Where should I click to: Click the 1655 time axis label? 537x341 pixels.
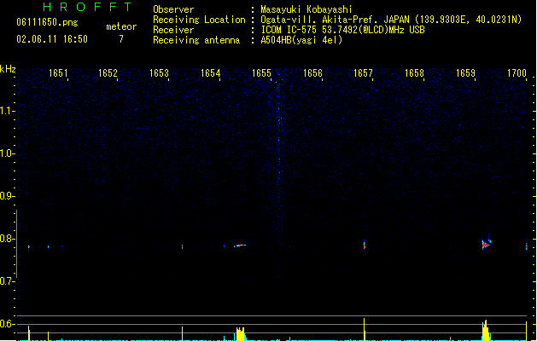pos(261,73)
